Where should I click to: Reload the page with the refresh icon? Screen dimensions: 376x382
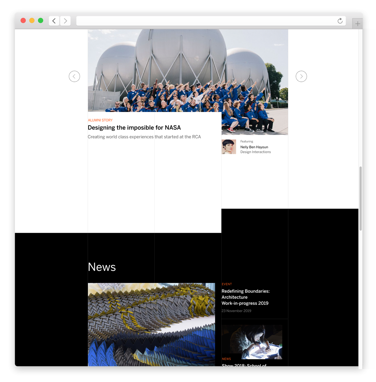point(340,21)
